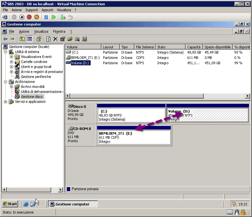This screenshot has height=217, width=252.
Task: Open the VM window File menu
Action: (x=5, y=10)
